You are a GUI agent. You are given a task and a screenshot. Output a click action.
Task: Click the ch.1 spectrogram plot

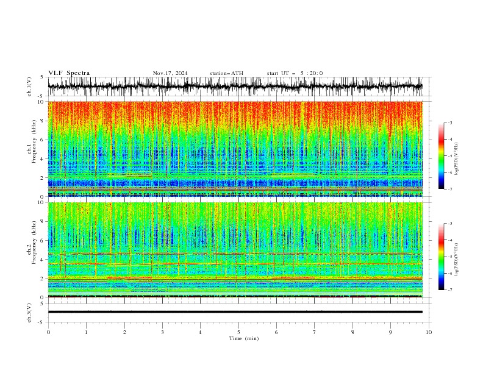click(x=235, y=149)
